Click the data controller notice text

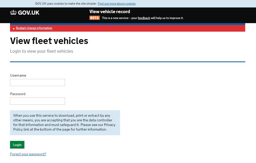click(64, 122)
